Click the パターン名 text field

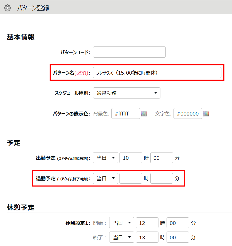[157, 73]
